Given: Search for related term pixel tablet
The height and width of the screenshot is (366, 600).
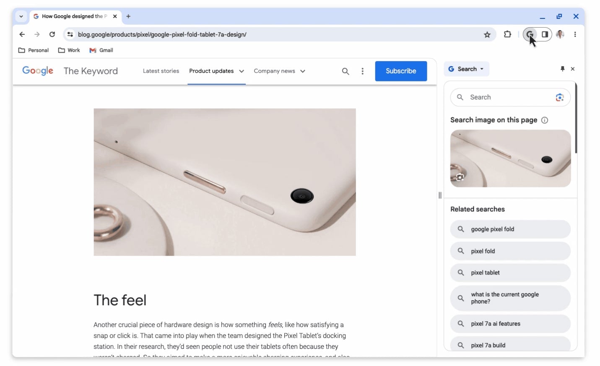Looking at the screenshot, I should click(x=510, y=273).
